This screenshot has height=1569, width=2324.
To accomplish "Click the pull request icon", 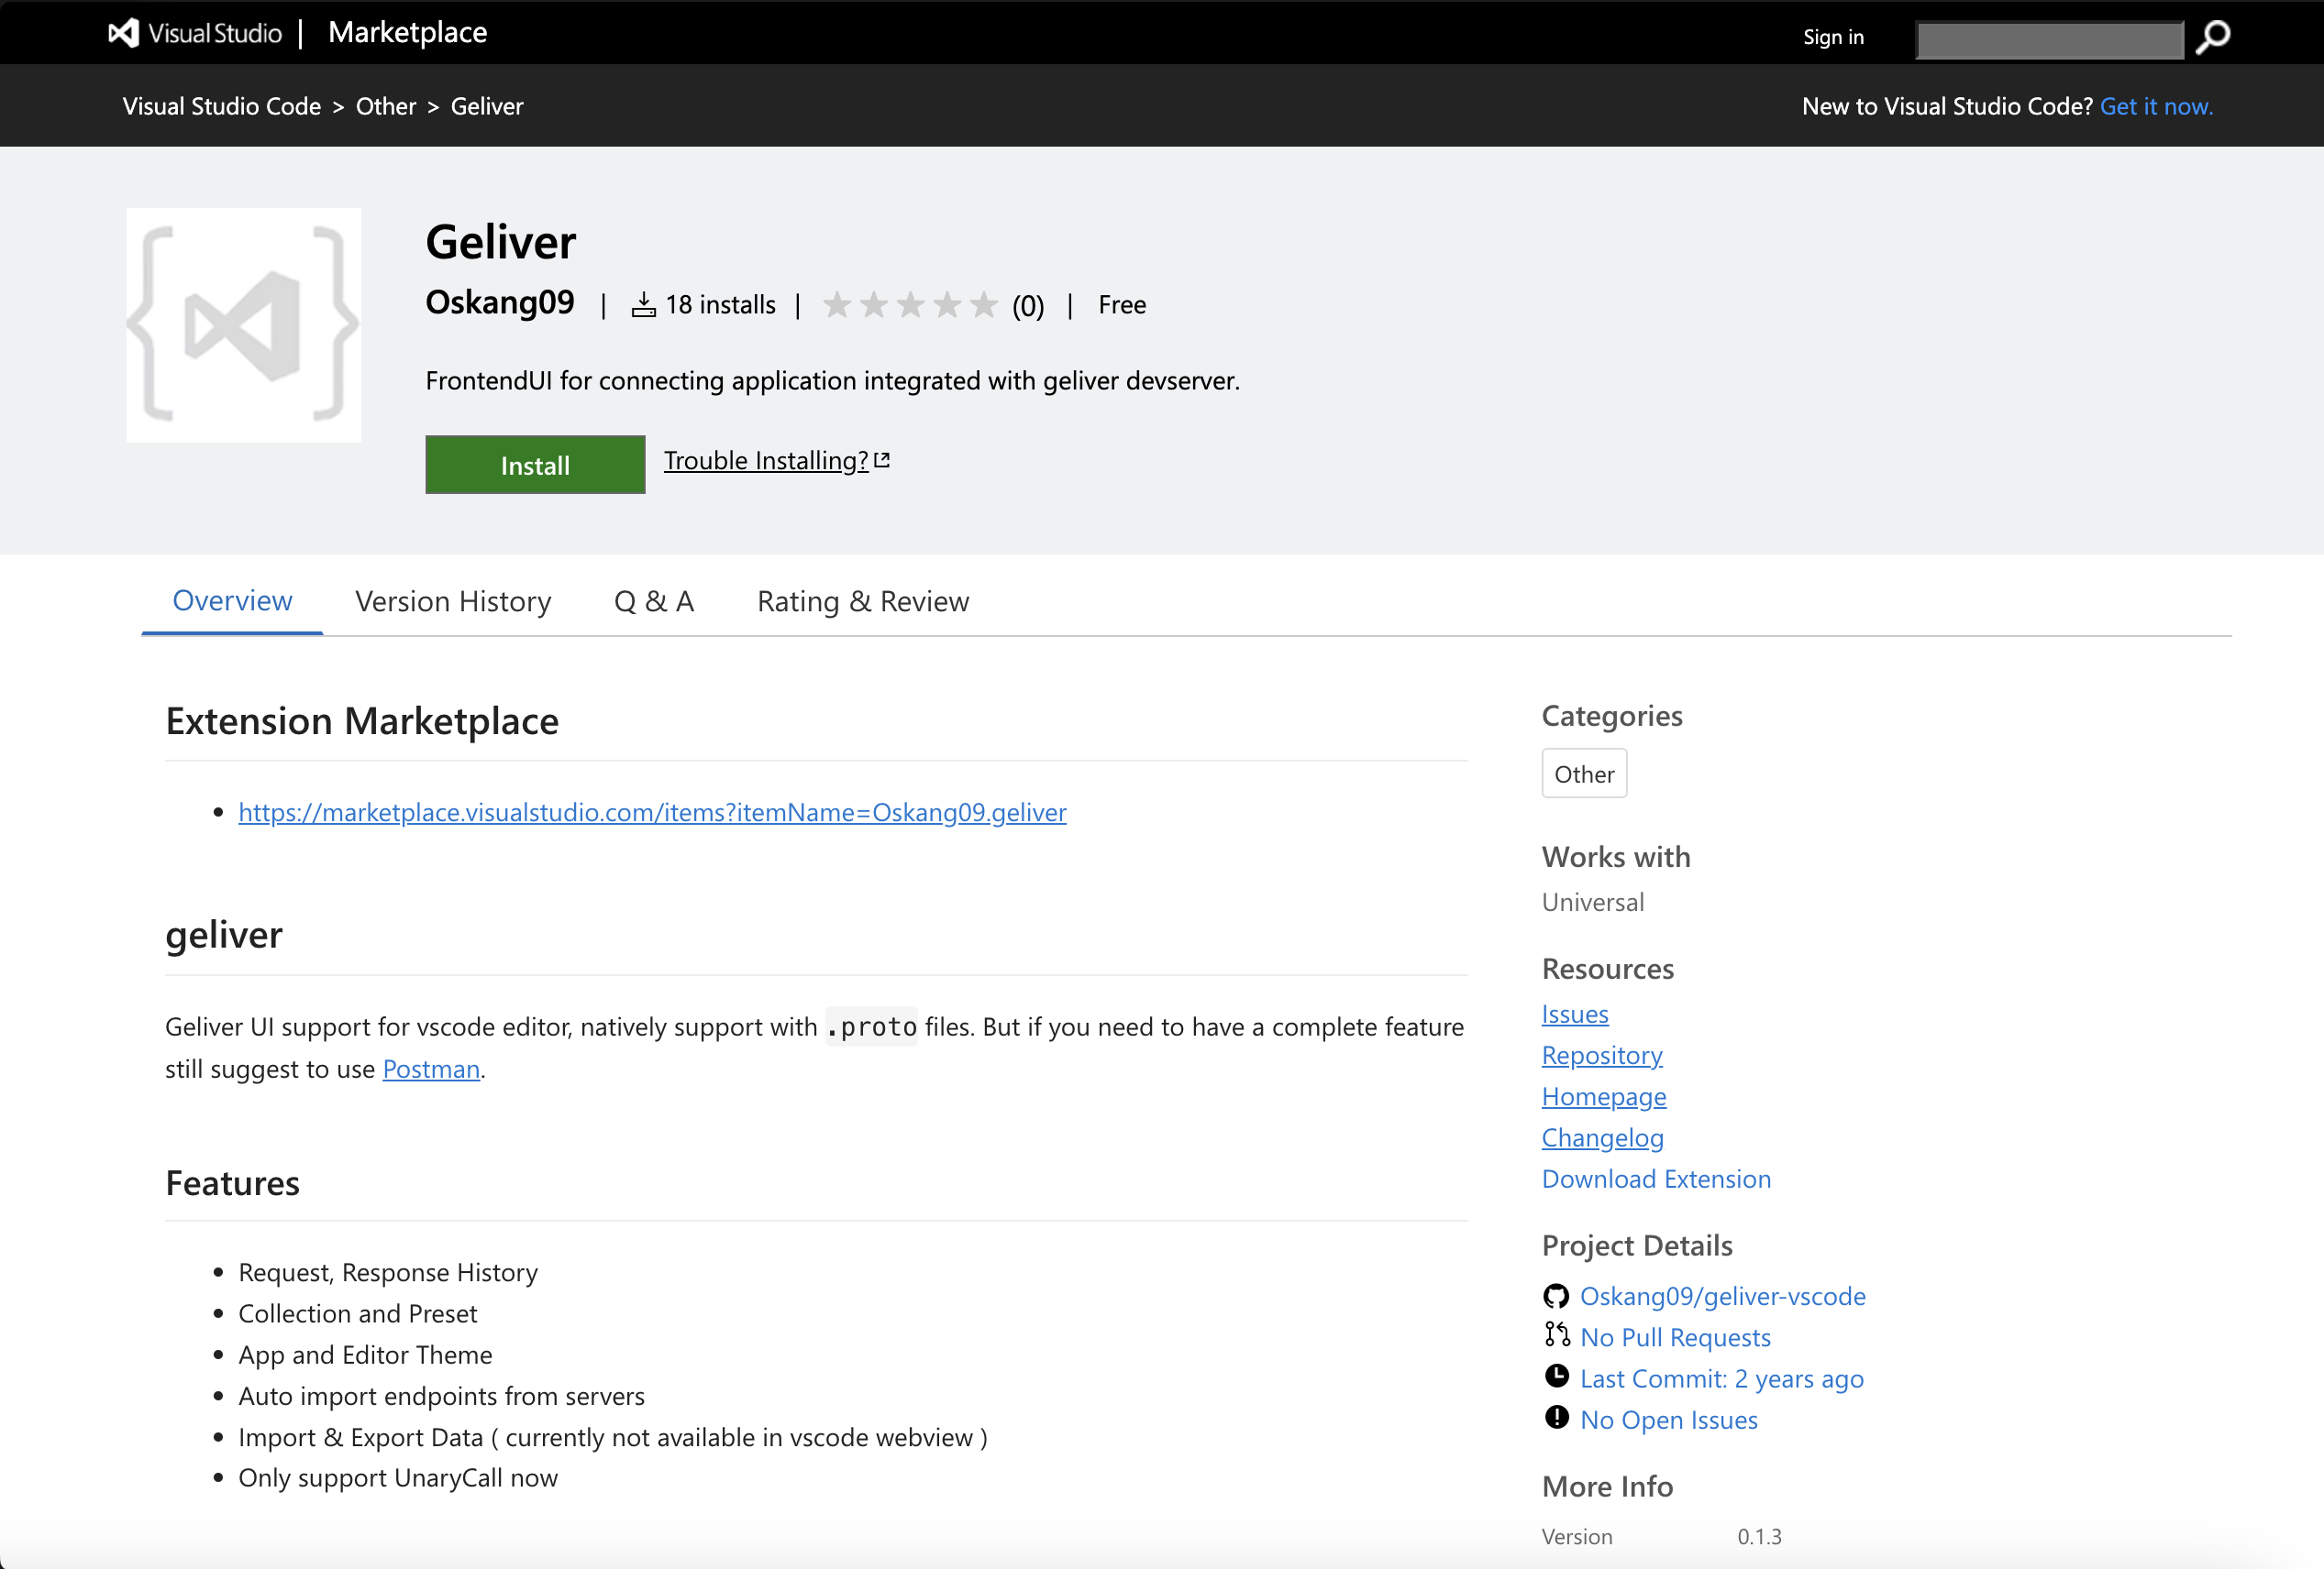I will pyautogui.click(x=1557, y=1334).
